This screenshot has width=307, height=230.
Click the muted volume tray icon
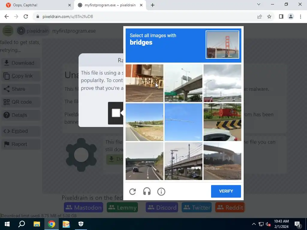pos(268,224)
